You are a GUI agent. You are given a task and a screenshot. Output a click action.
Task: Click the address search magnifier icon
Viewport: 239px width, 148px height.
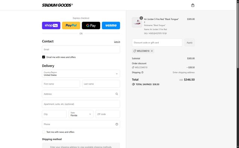coord(117,94)
